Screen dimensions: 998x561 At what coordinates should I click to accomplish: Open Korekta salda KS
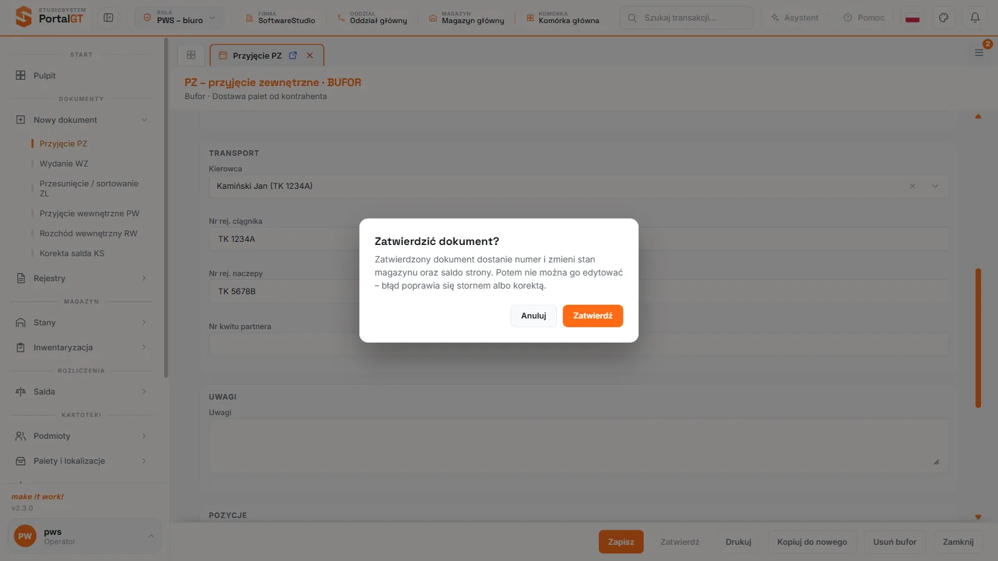pos(72,253)
